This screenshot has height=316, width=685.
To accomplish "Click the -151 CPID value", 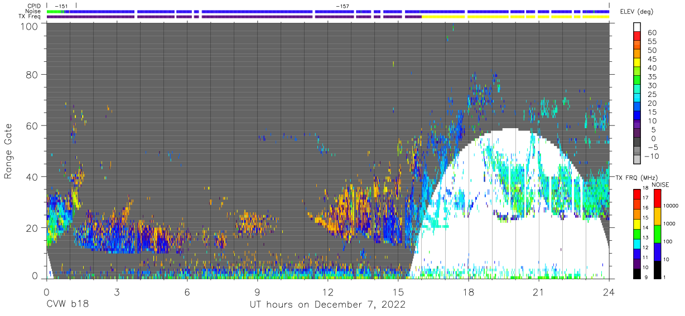I will (x=62, y=6).
